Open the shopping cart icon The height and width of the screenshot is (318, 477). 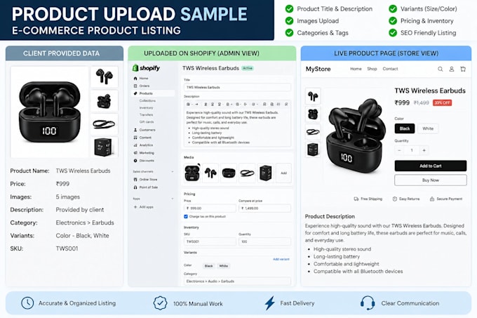[463, 69]
